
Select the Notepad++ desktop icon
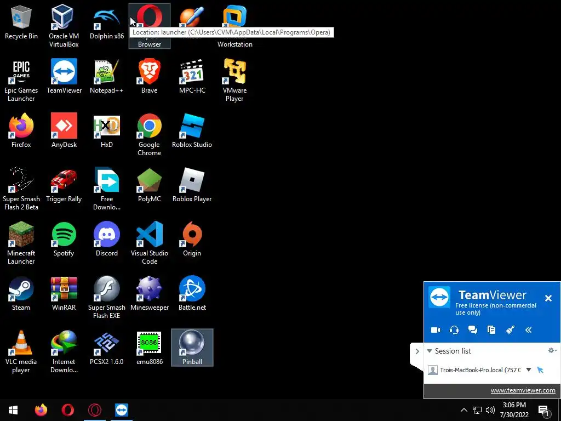(107, 77)
